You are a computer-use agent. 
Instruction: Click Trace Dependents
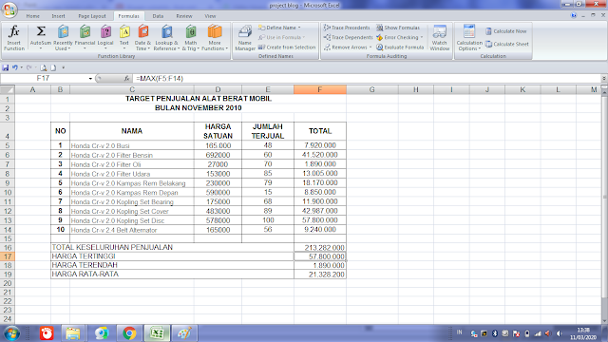click(x=348, y=37)
